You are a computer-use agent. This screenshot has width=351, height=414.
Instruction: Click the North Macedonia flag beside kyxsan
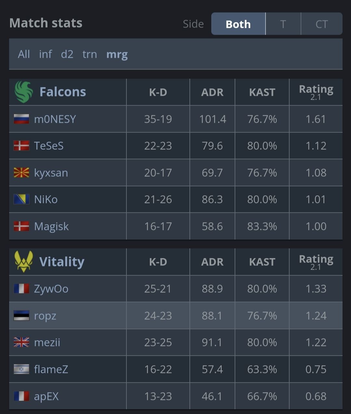click(x=21, y=173)
